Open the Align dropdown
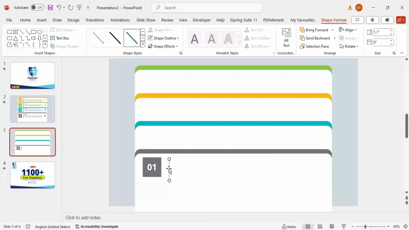Image resolution: width=409 pixels, height=230 pixels. point(348,30)
